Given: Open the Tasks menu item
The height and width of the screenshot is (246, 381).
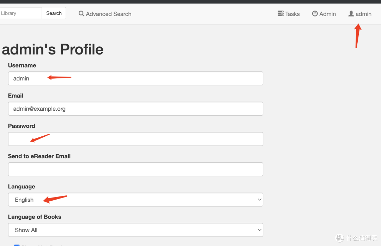Looking at the screenshot, I should [289, 14].
